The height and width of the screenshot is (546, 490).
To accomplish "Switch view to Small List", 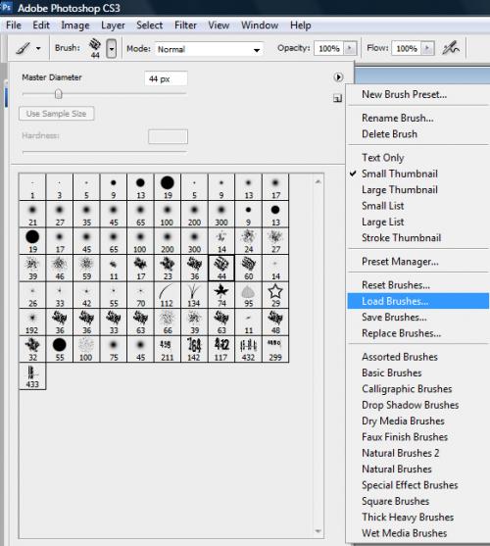I will [x=417, y=206].
